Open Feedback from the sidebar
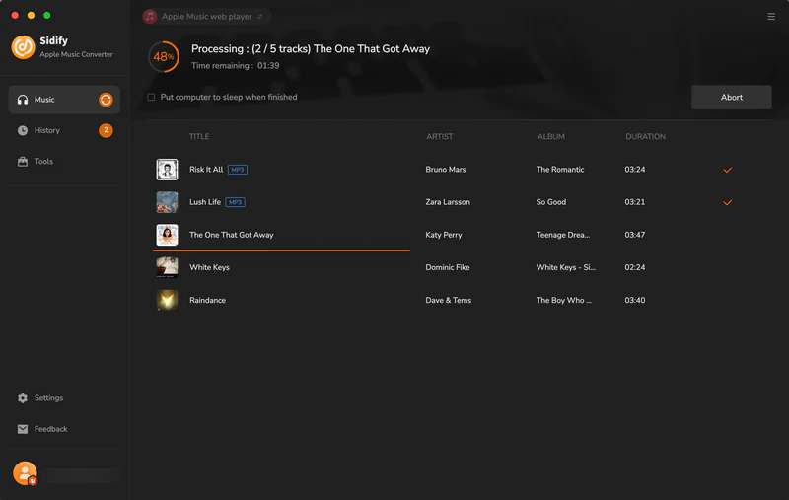This screenshot has width=789, height=500. pos(64,429)
